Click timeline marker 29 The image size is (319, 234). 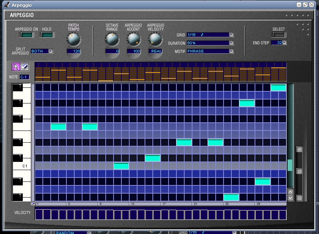[258, 204]
